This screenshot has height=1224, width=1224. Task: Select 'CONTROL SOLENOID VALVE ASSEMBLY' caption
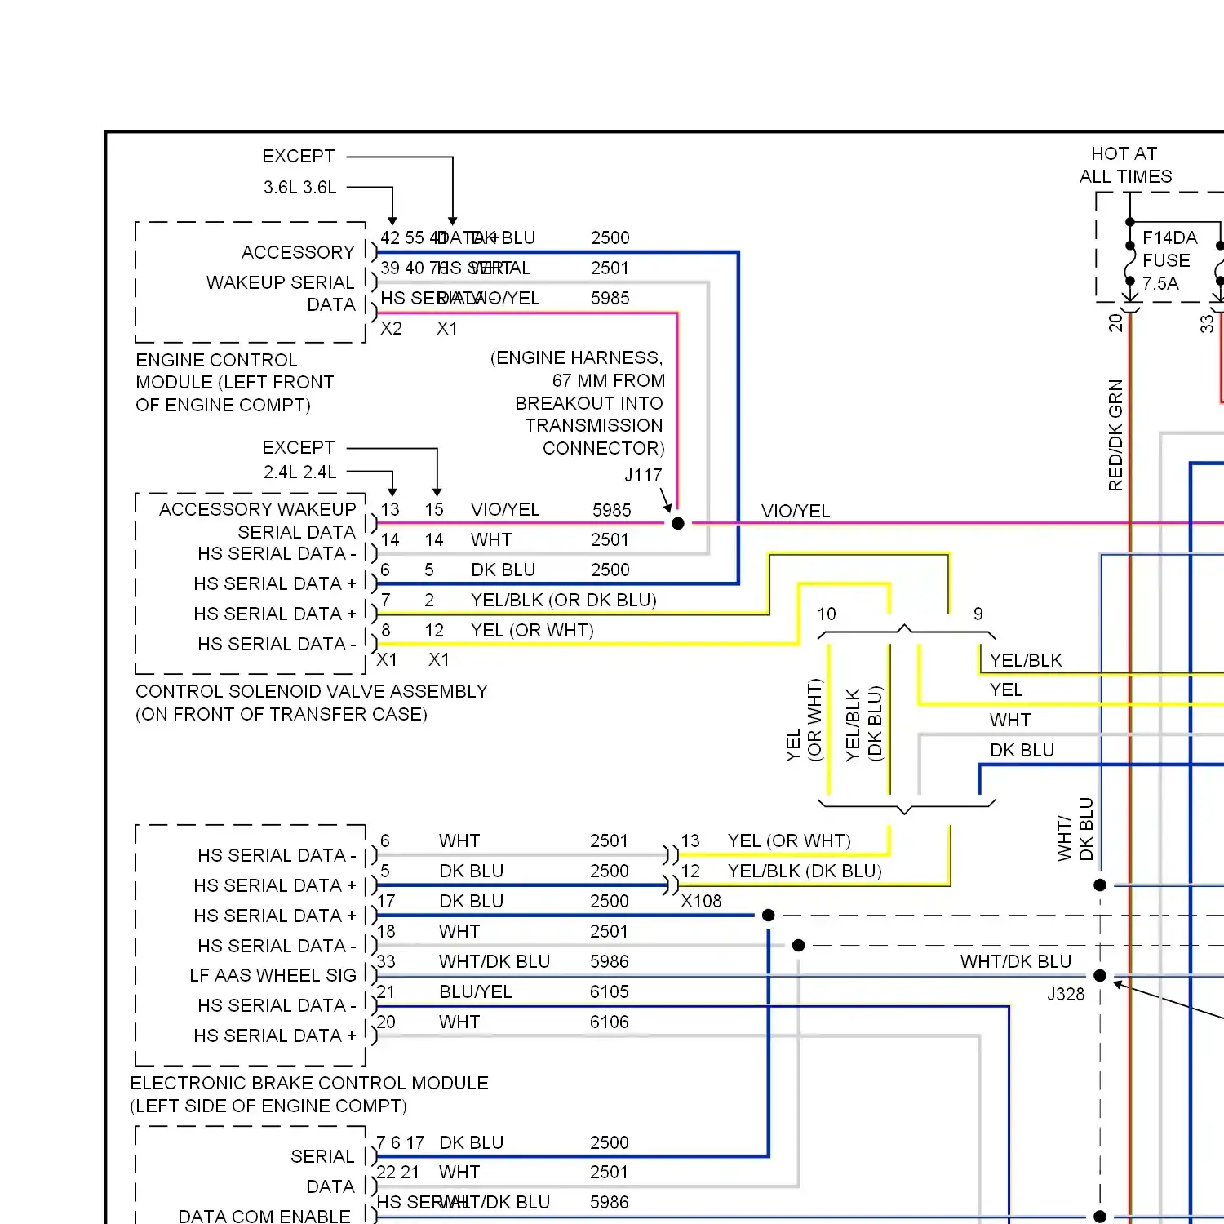point(312,691)
